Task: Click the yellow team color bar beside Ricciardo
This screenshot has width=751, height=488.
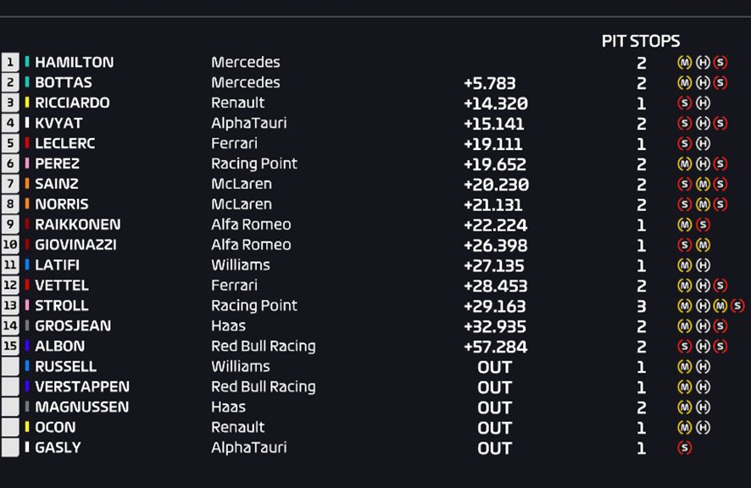Action: 27,103
